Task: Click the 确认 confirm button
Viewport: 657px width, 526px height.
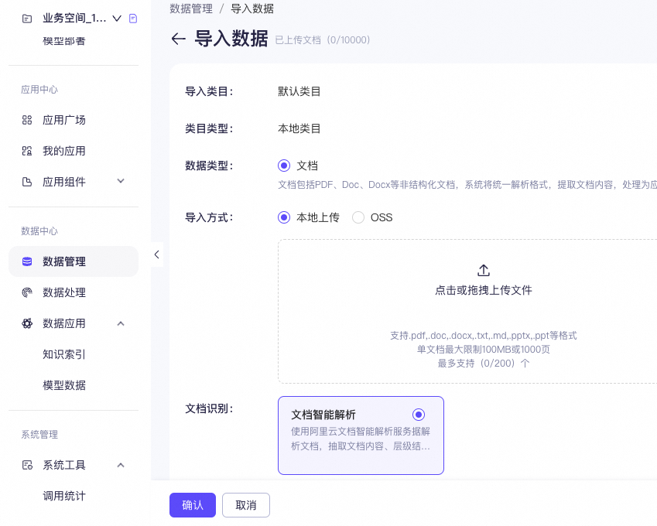Action: (192, 504)
